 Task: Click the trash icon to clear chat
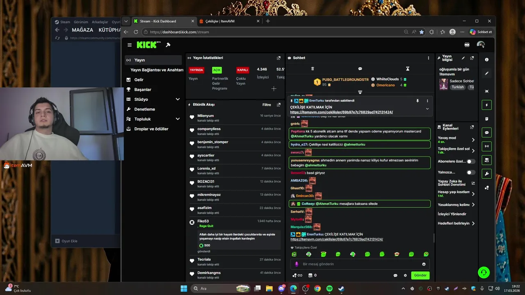(x=313, y=69)
